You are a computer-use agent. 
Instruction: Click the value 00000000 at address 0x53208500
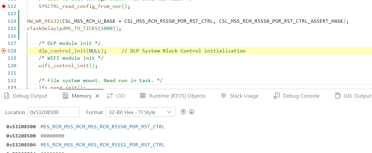[x=52, y=136]
